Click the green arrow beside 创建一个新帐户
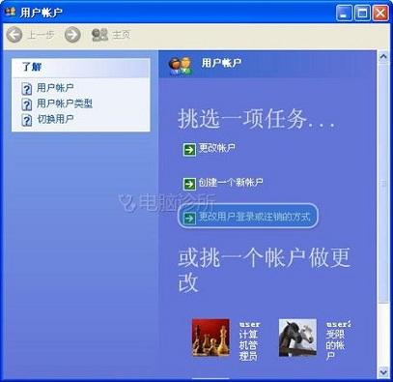Screen dimensions: 393x382 click(189, 184)
